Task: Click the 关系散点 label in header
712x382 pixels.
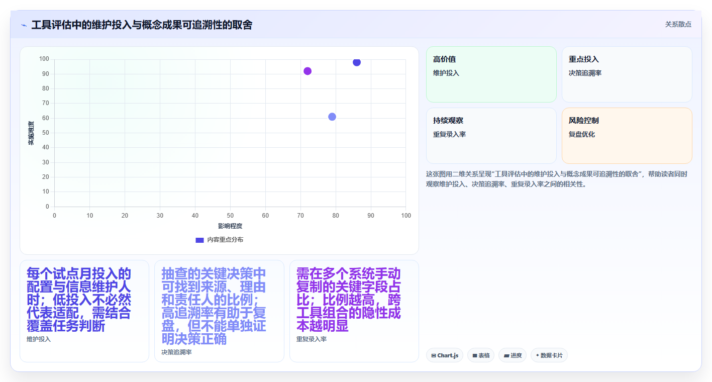Action: 678,24
